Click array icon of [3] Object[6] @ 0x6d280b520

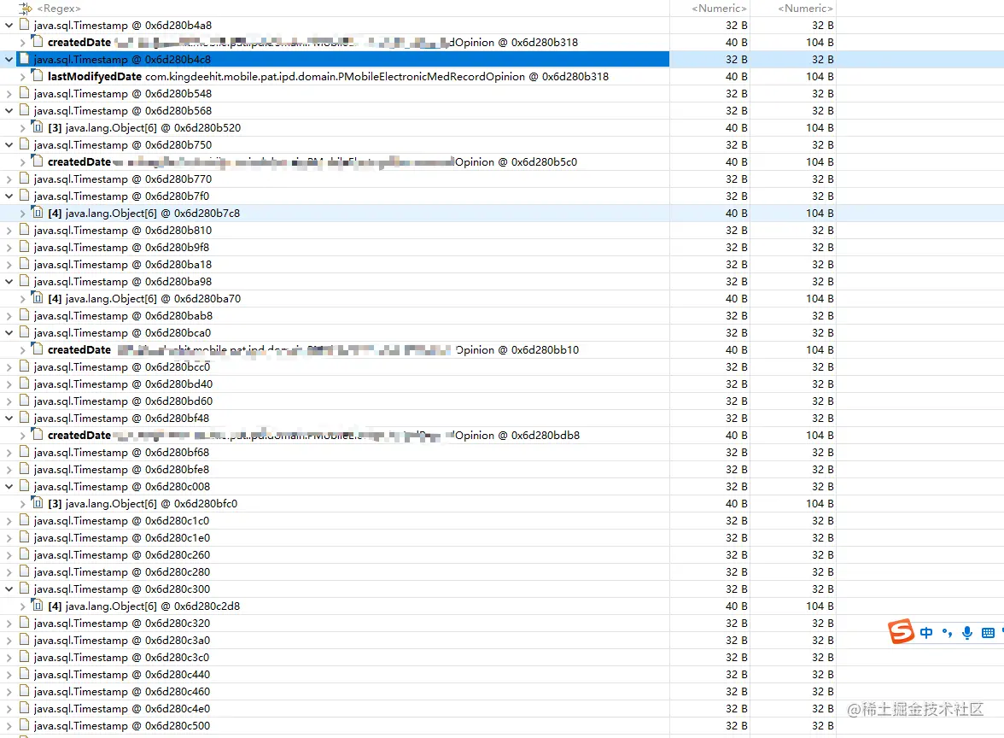(38, 126)
